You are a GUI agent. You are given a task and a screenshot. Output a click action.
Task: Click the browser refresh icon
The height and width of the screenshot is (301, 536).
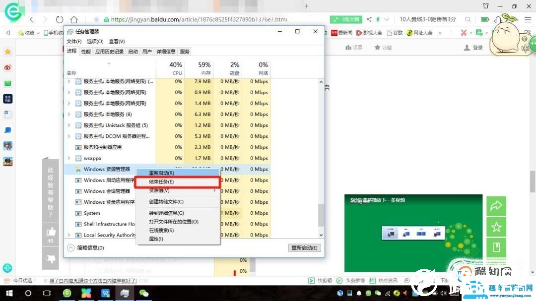click(x=59, y=19)
